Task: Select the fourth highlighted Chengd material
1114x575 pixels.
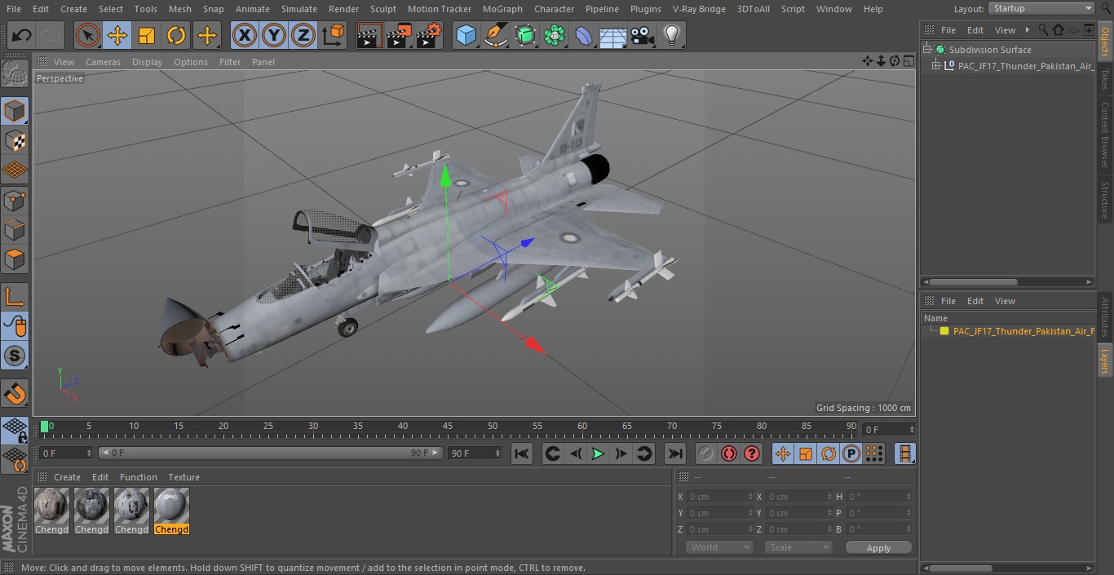Action: pyautogui.click(x=172, y=511)
